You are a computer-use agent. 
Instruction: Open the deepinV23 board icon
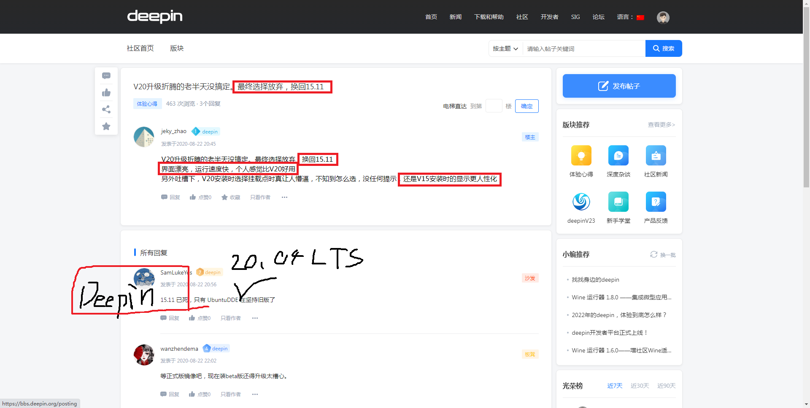tap(581, 202)
